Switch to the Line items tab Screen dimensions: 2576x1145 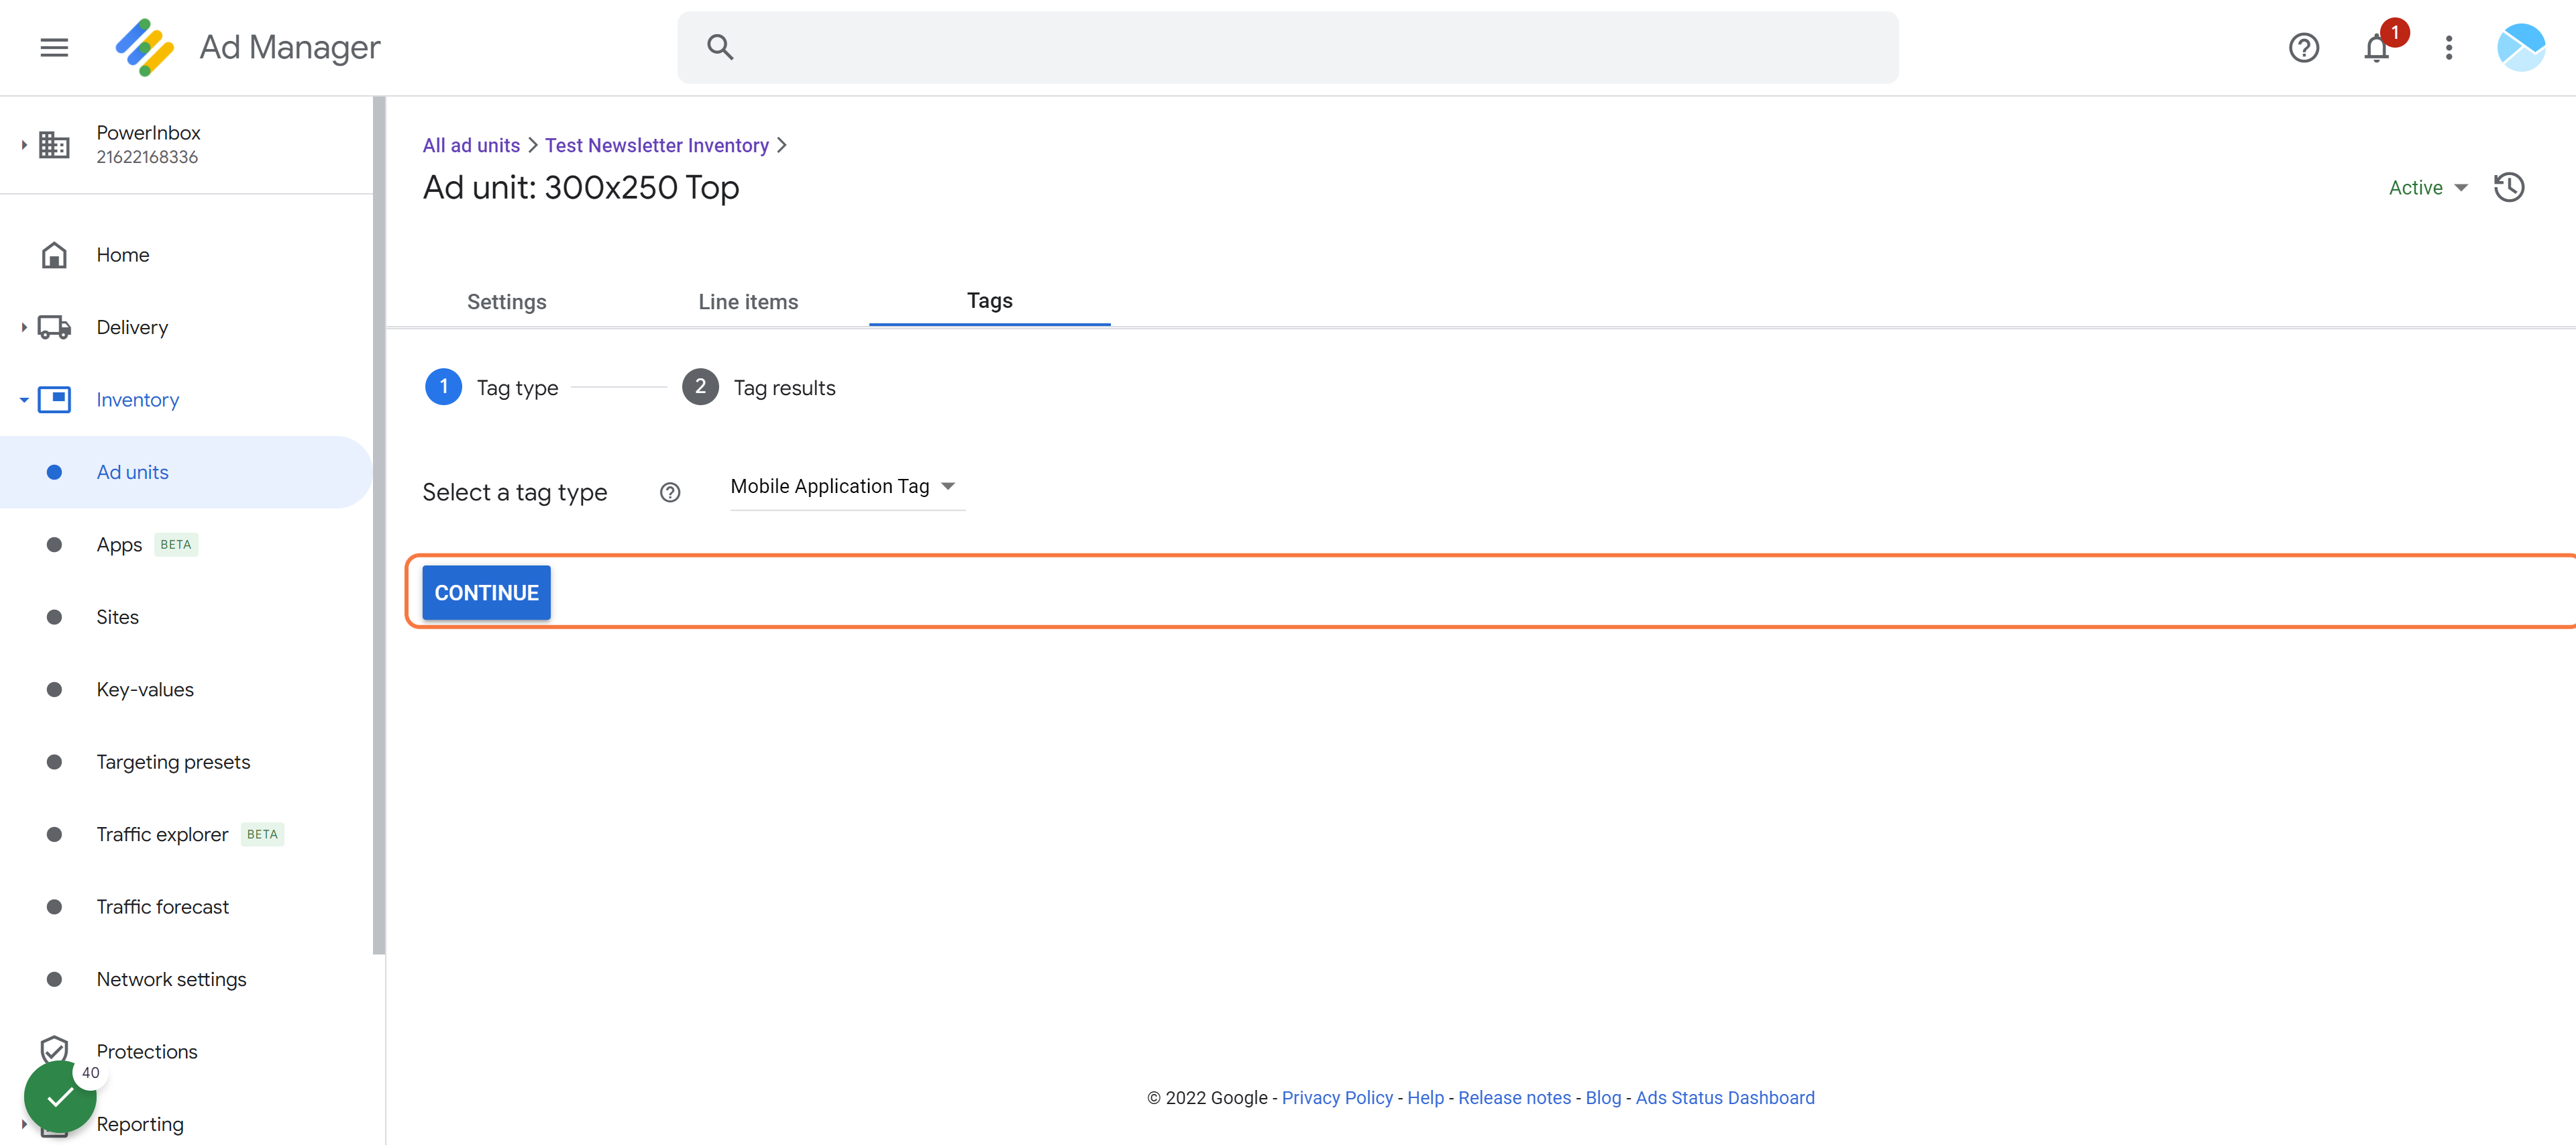tap(748, 302)
